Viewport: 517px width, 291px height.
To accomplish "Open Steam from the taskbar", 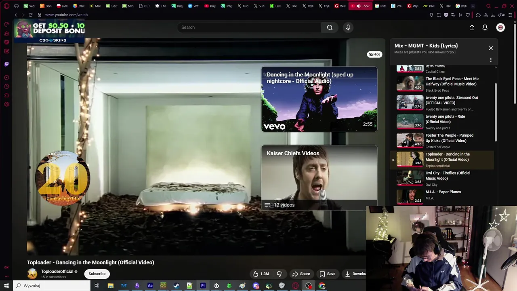I will [177, 286].
